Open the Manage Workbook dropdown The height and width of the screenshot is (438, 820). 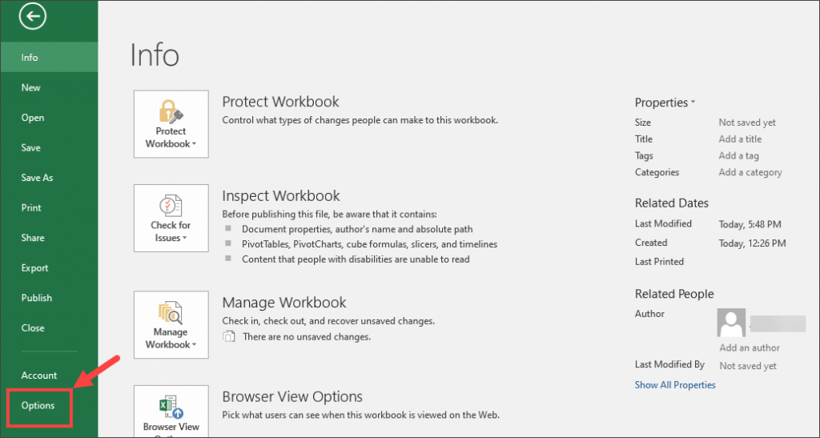coord(171,324)
